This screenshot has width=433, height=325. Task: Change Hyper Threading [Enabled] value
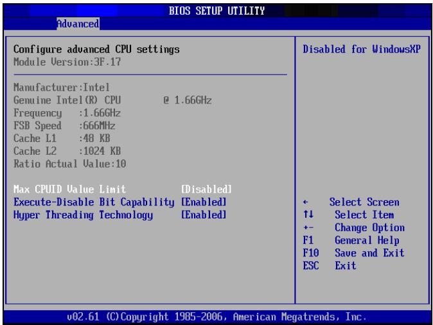pyautogui.click(x=204, y=215)
